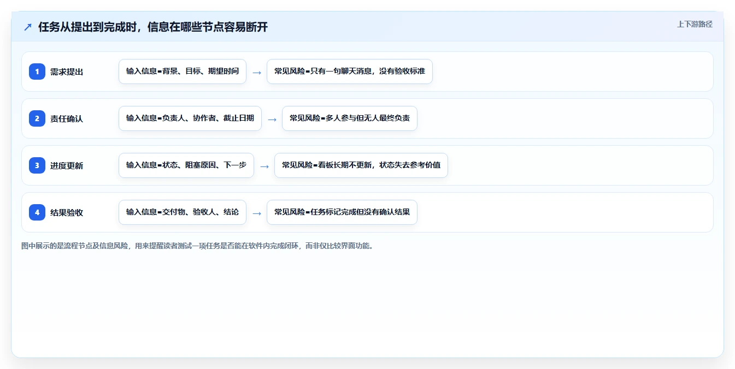Click the box 输入信息=负责人、协作者、截止日期
The image size is (735, 369).
coord(190,118)
